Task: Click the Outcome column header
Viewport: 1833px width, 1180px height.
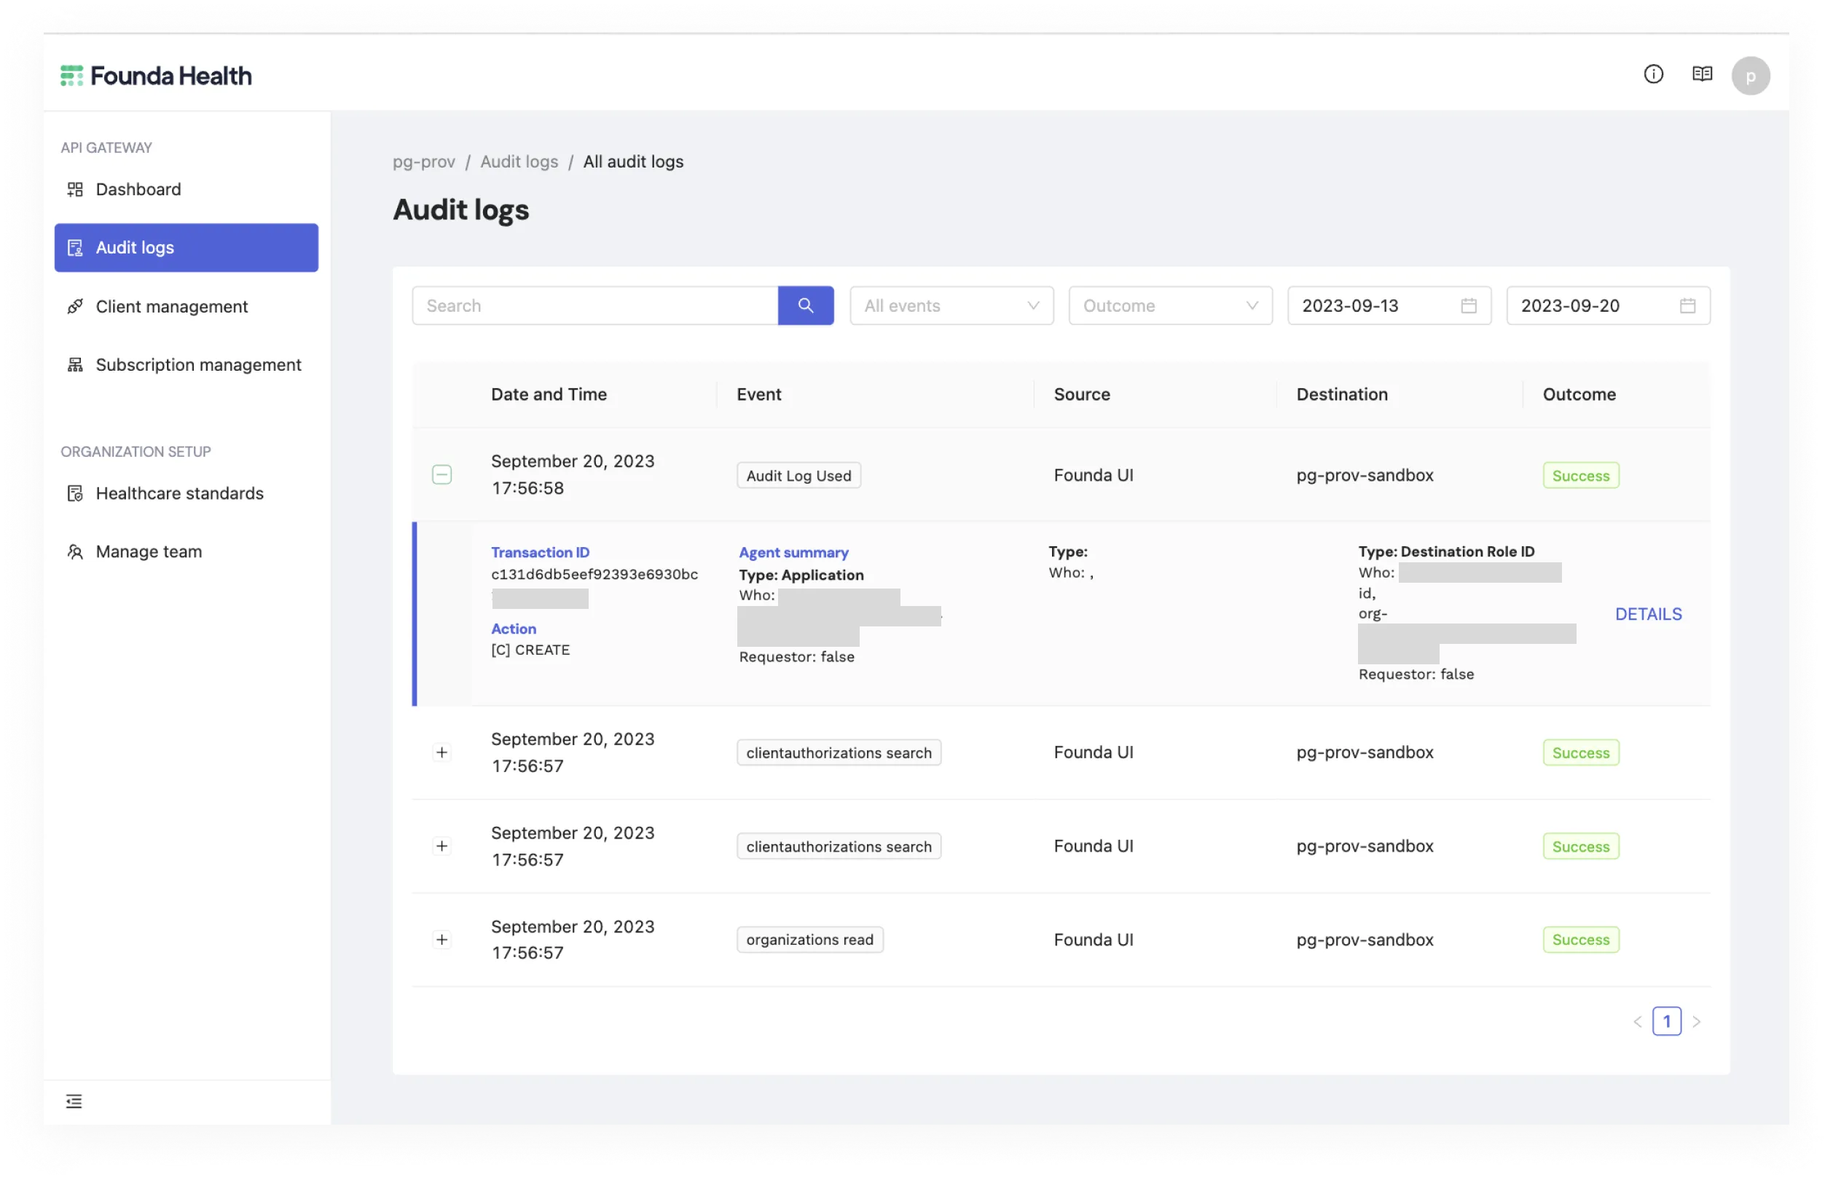Action: 1579,394
